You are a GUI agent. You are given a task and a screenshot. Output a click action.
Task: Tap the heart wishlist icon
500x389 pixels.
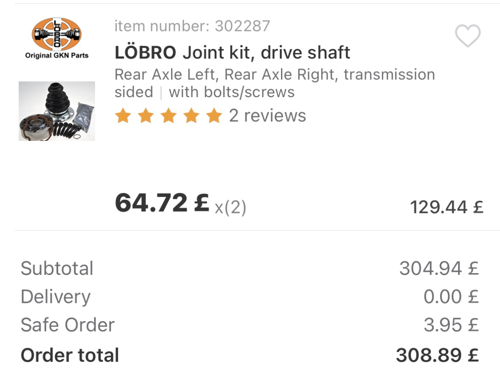[x=467, y=36]
